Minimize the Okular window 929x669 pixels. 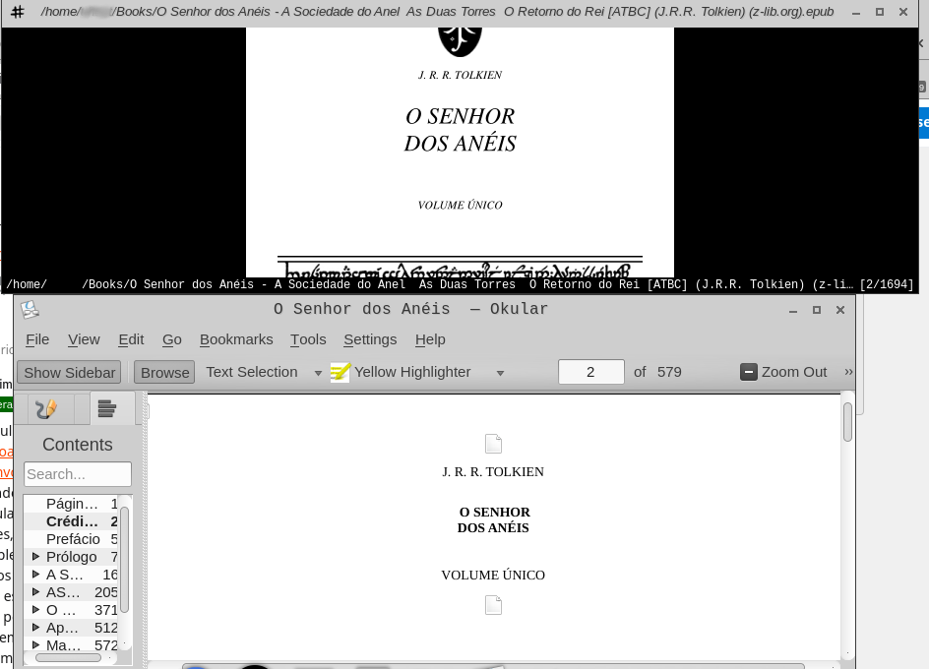coord(793,310)
